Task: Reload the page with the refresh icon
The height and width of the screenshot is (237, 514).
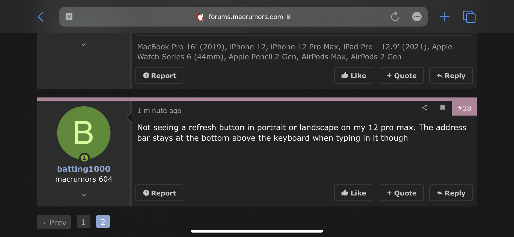Action: (395, 17)
